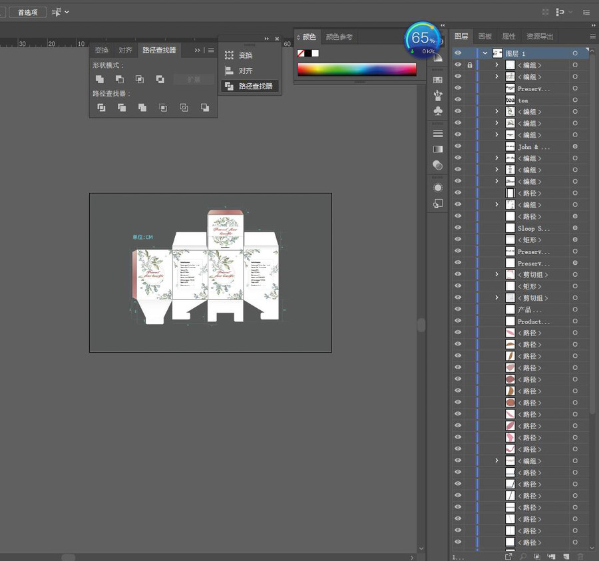Open the Brushes panel icon in dock
Screen dimensions: 599x561
point(438,95)
